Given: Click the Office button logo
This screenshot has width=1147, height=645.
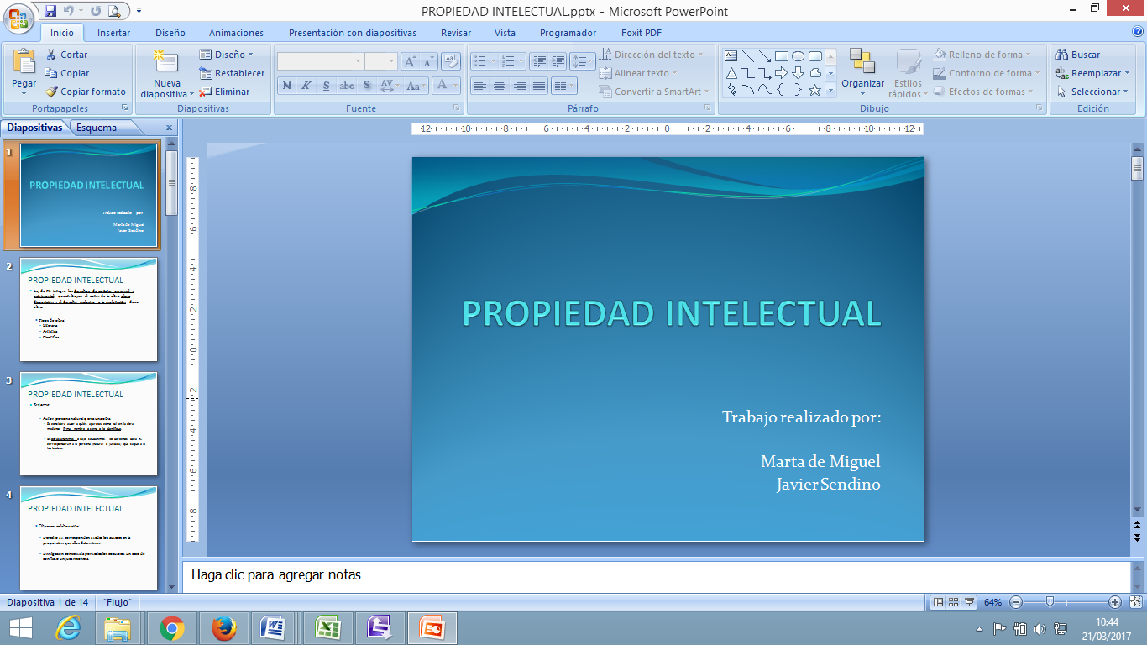Looking at the screenshot, I should 18,18.
